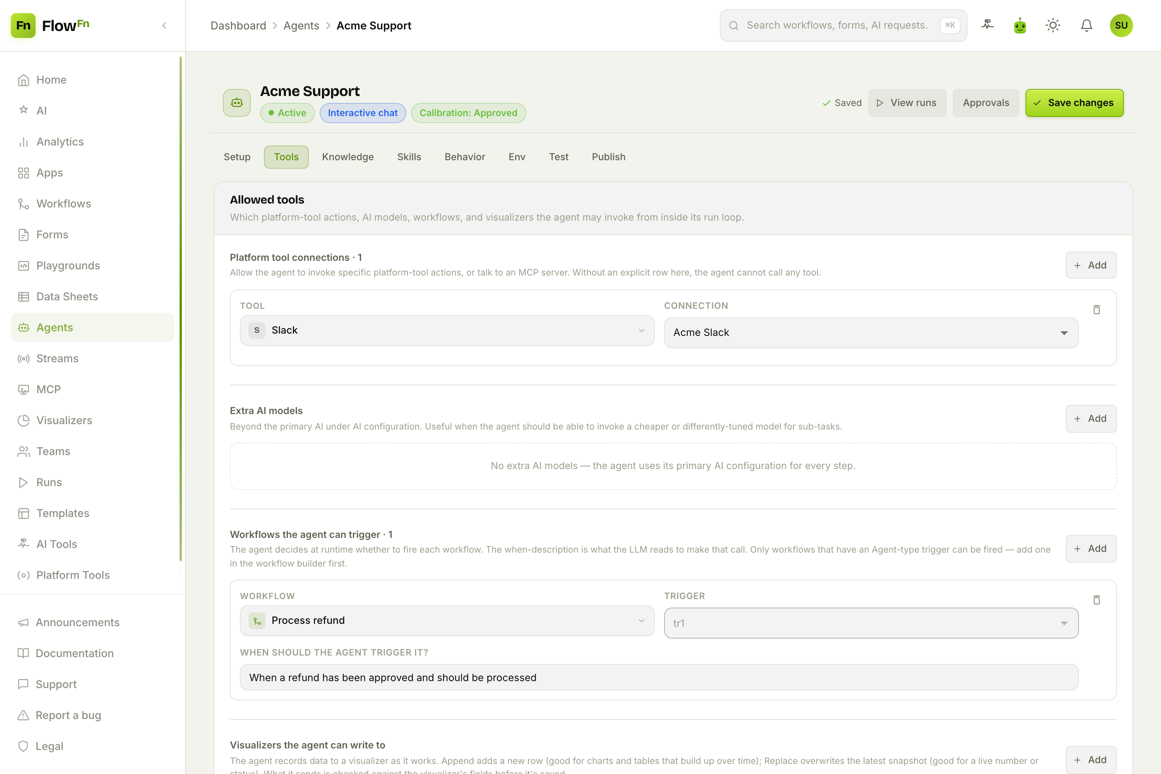Click the Active status badge
The height and width of the screenshot is (774, 1161).
pyautogui.click(x=287, y=113)
